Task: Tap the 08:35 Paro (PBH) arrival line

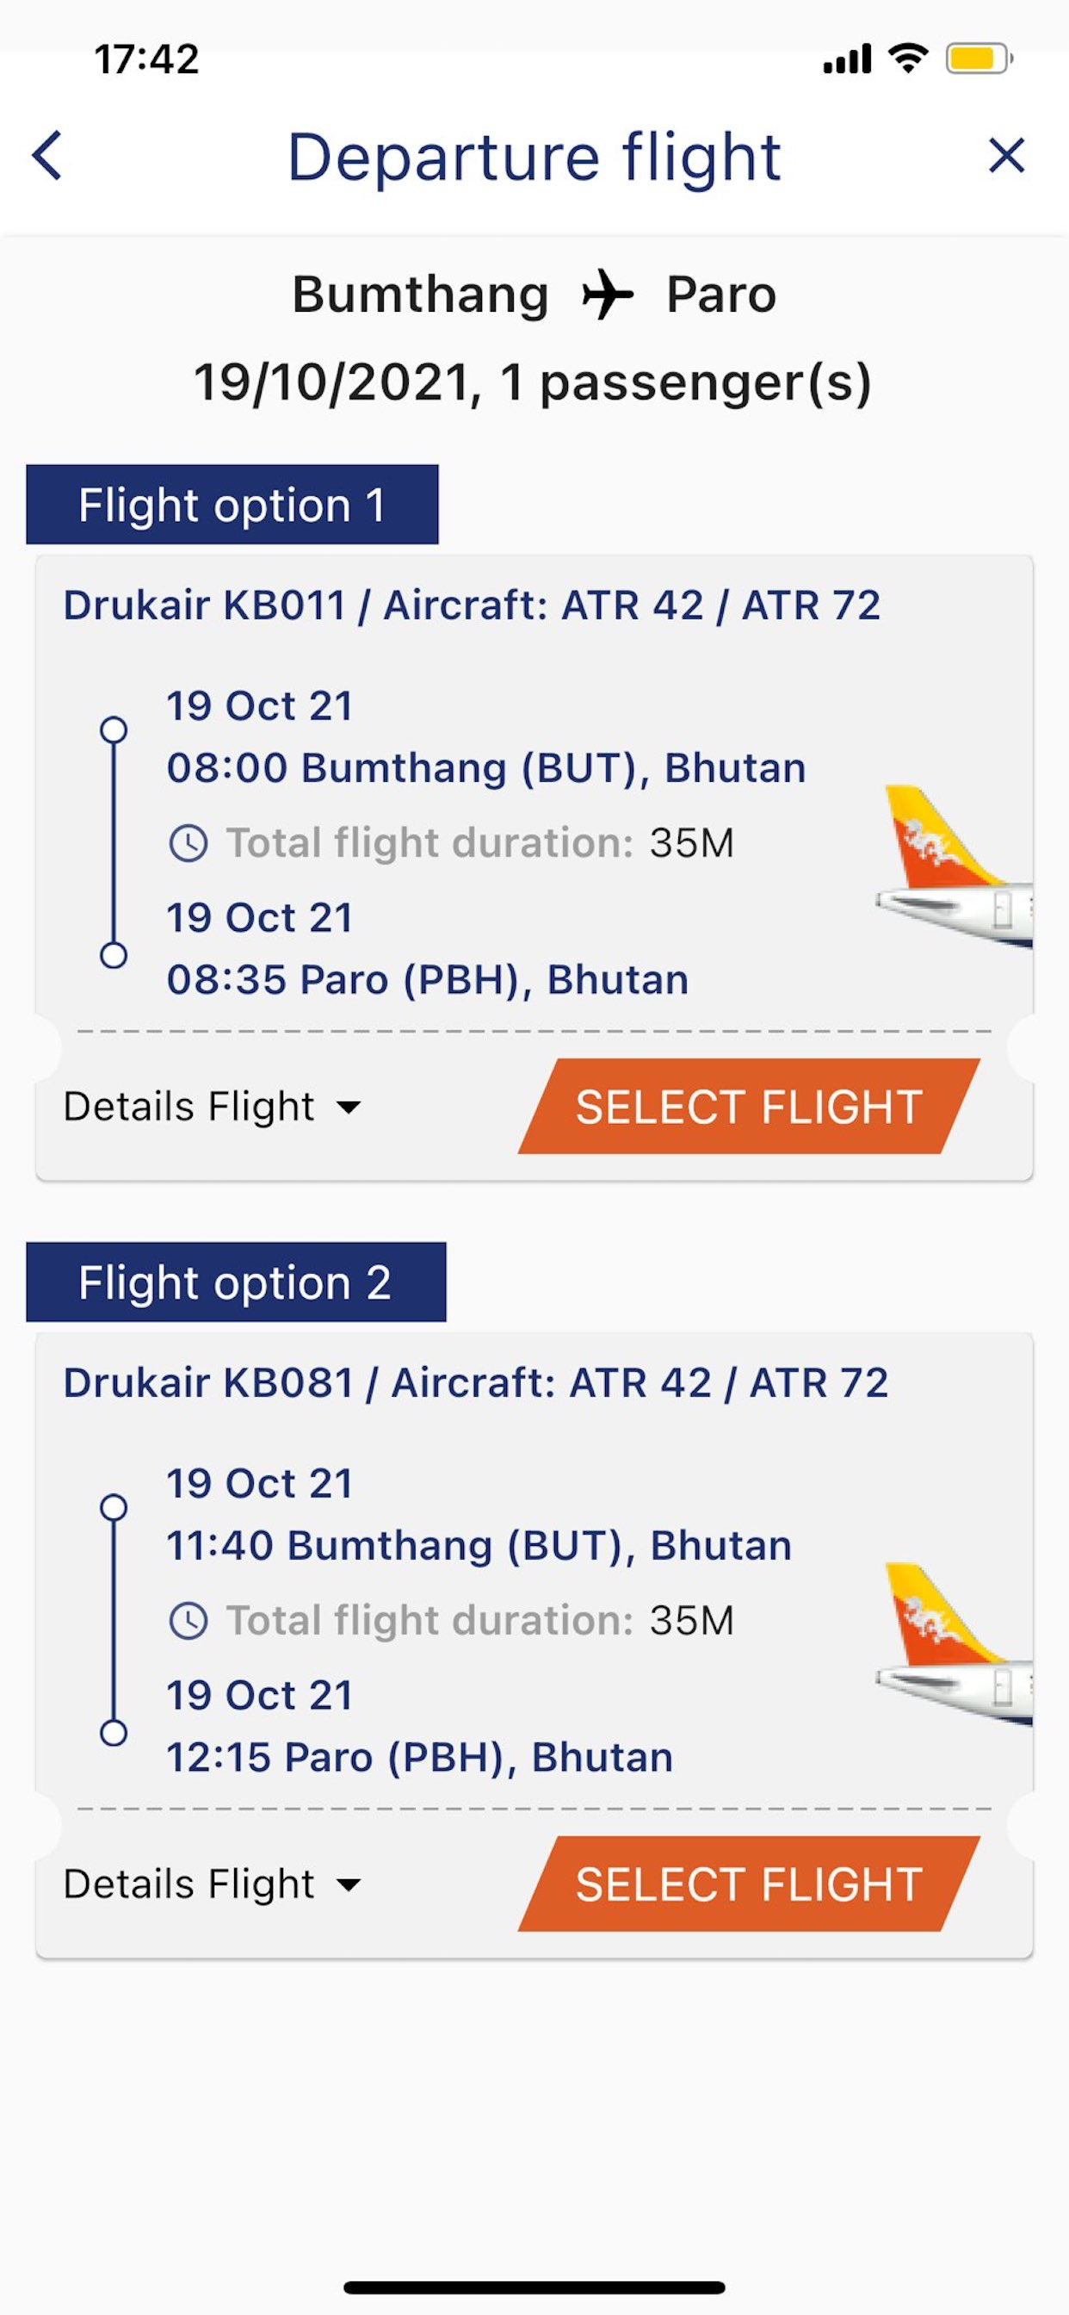Action: coord(428,979)
